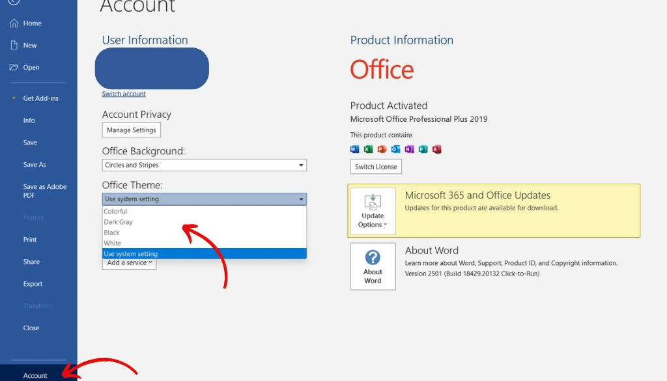Open the Save As page
This screenshot has height=381, width=667.
point(35,165)
